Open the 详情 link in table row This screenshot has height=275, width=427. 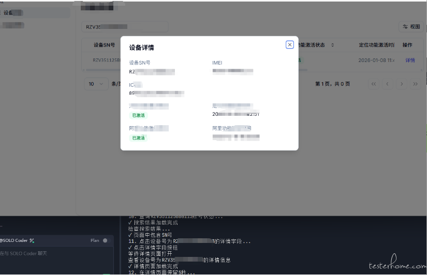coord(410,60)
